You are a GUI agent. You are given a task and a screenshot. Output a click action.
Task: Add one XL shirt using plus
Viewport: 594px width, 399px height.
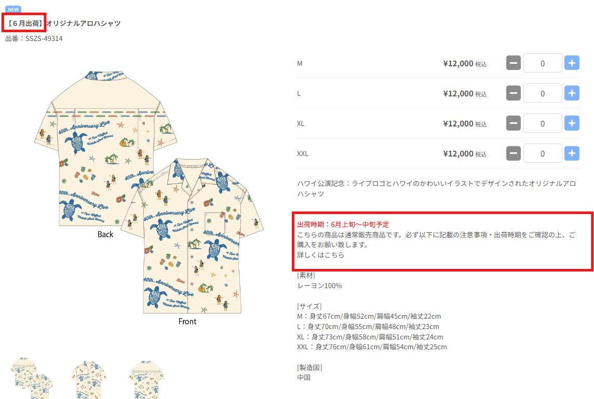pyautogui.click(x=572, y=123)
